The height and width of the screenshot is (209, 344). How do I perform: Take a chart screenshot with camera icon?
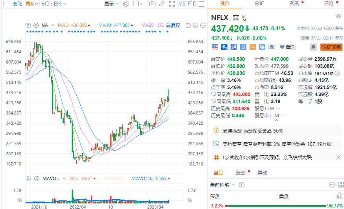pos(152,4)
